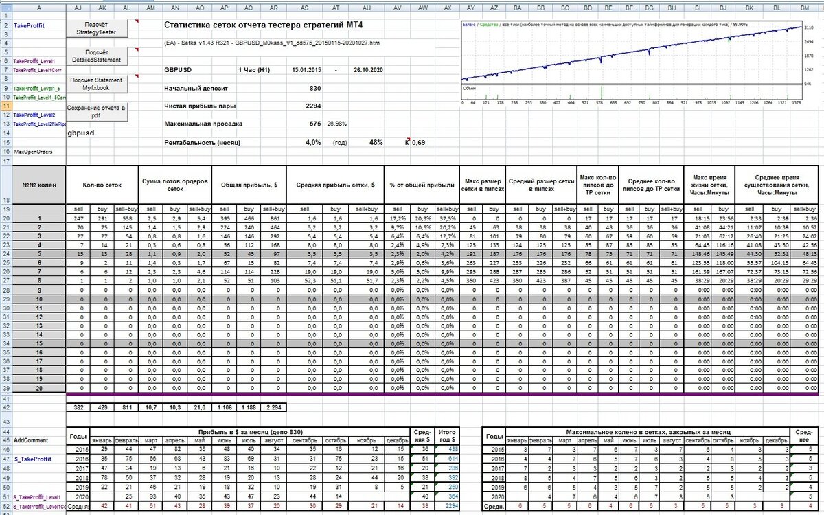The height and width of the screenshot is (515, 824).
Task: Select total sell profit '1 106'
Action: coord(225,408)
